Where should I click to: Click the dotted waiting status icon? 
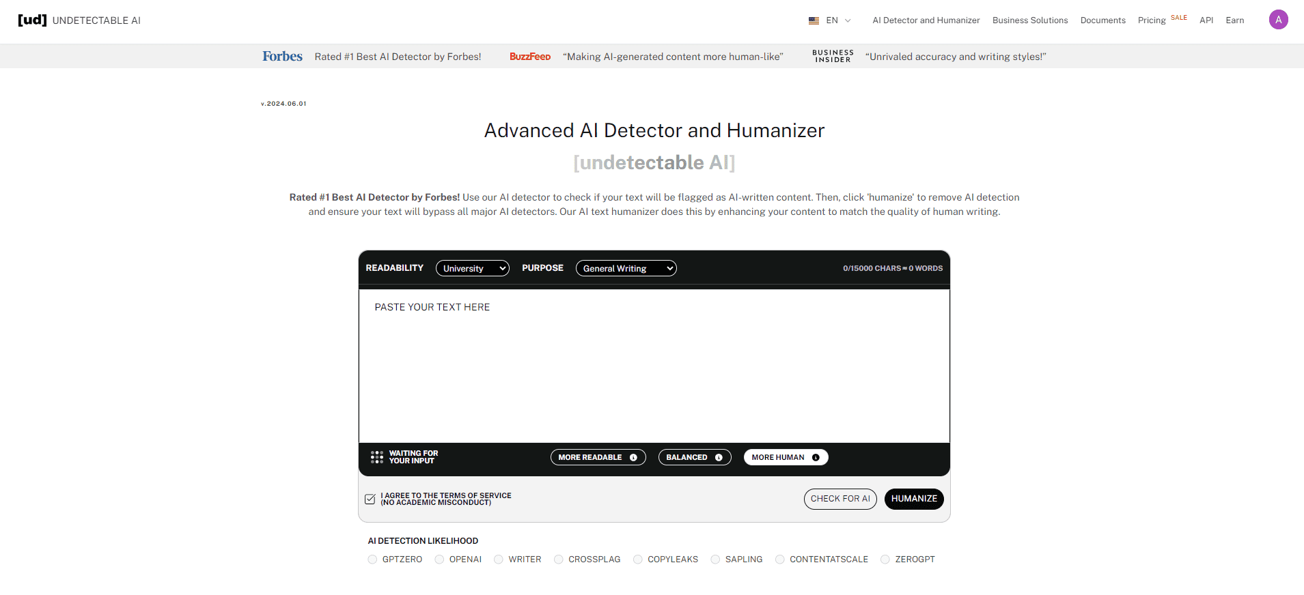tap(376, 457)
